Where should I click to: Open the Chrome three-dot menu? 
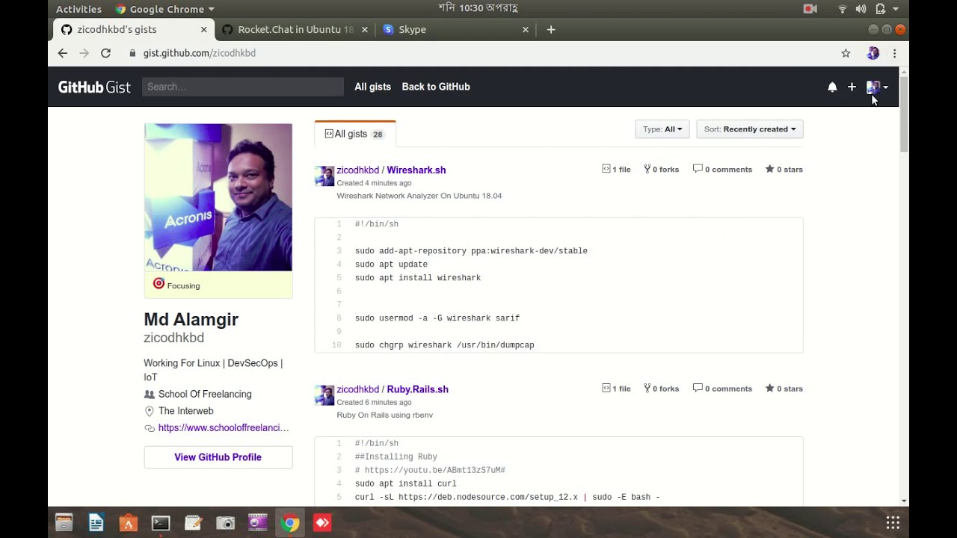(x=894, y=53)
